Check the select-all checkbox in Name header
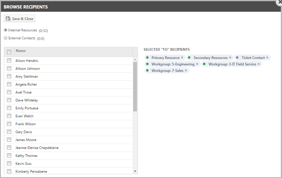 (x=9, y=52)
